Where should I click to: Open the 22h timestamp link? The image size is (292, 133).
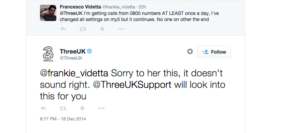pos(142,7)
